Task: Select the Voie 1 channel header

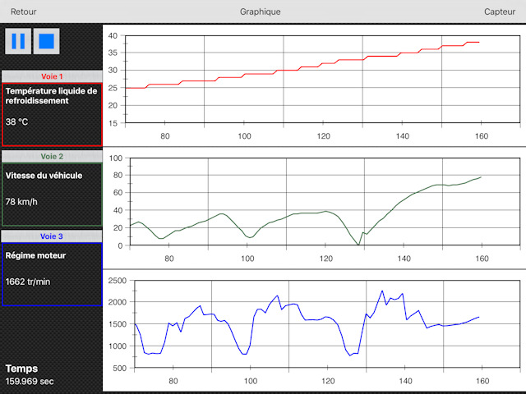Action: [x=52, y=76]
